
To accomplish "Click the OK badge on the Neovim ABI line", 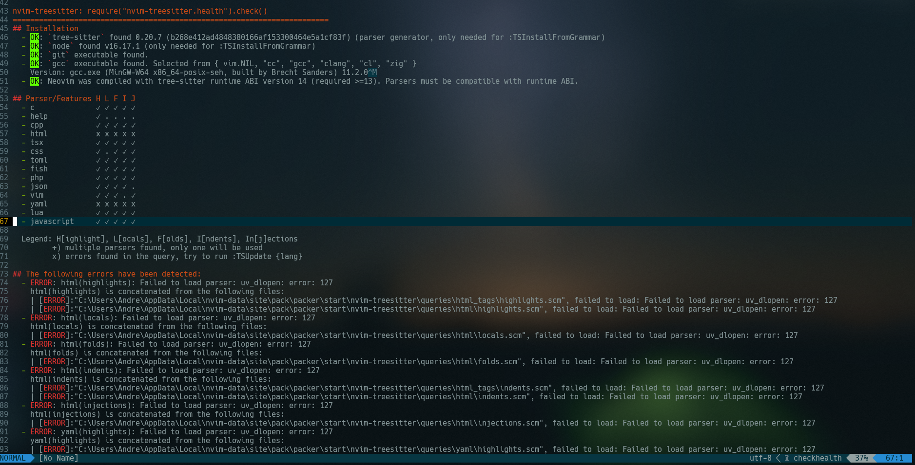I will (34, 81).
